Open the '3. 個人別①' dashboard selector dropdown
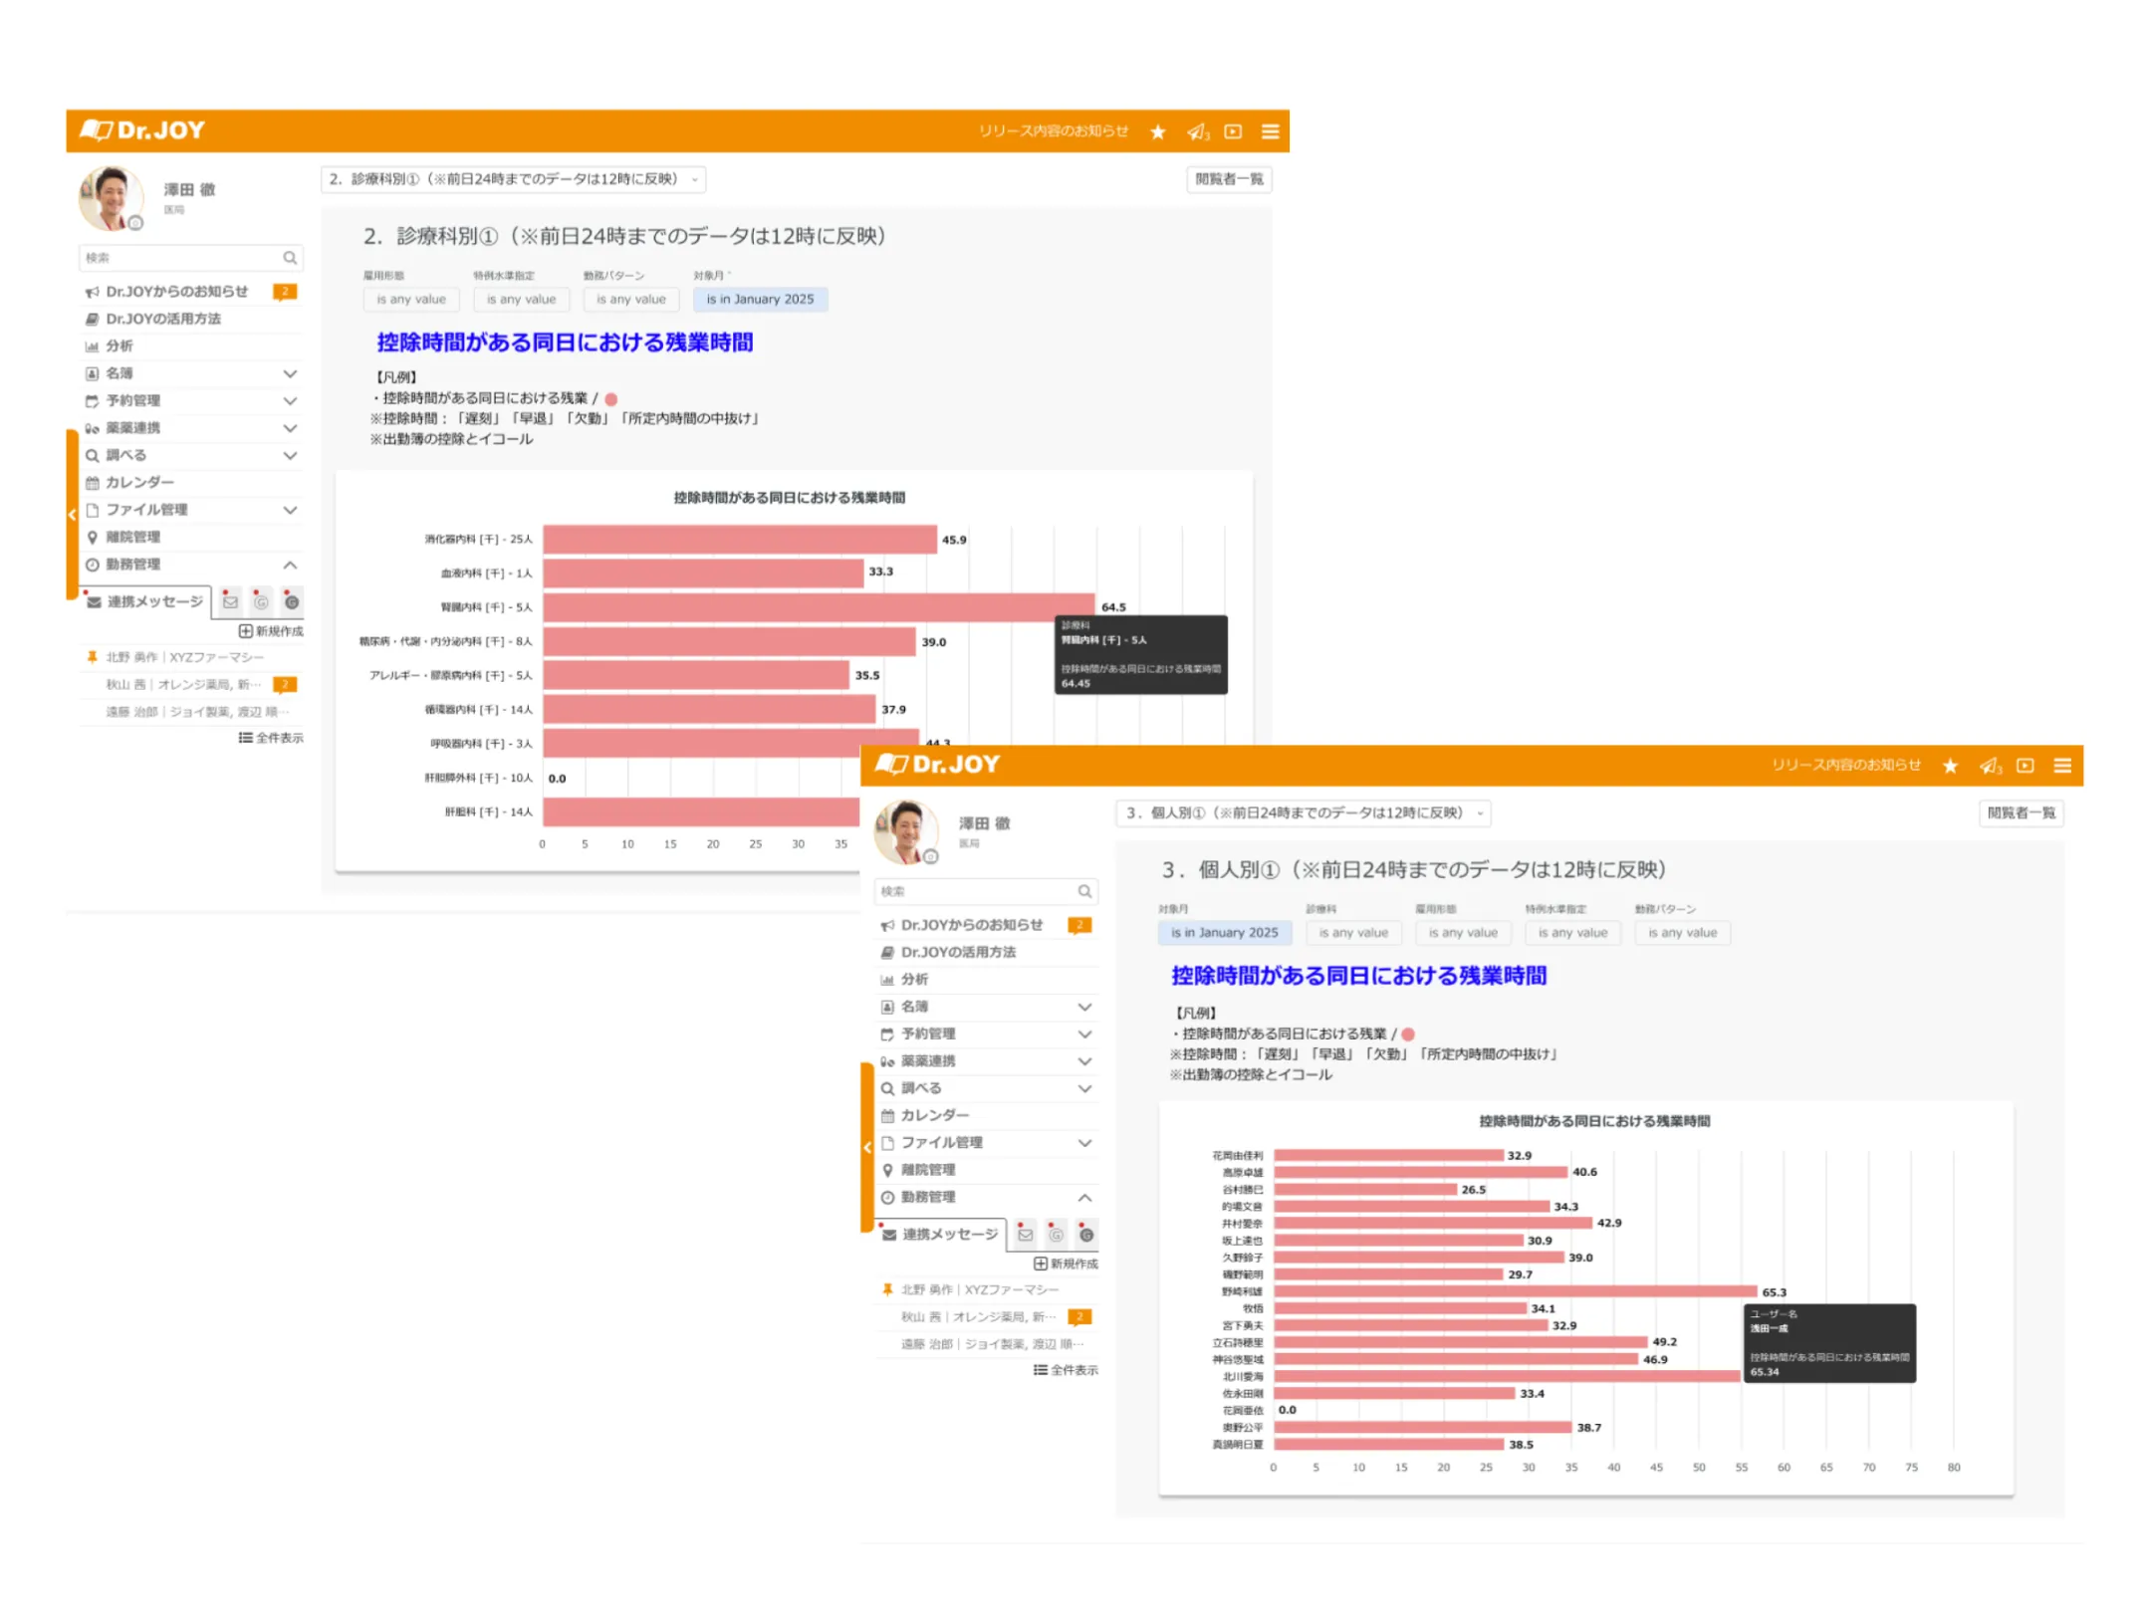2151x1613 pixels. coord(1303,812)
